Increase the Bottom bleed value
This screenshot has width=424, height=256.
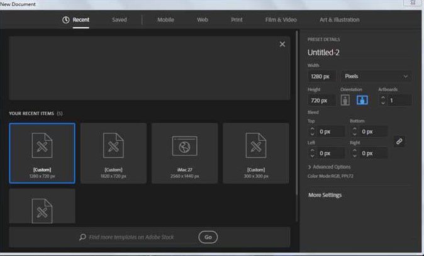[x=355, y=129]
